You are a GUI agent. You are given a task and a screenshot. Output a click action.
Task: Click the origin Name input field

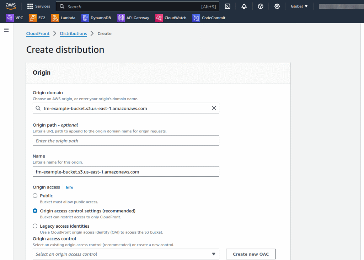coord(126,171)
